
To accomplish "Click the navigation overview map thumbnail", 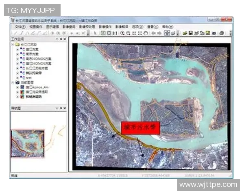I will [x=28, y=143].
